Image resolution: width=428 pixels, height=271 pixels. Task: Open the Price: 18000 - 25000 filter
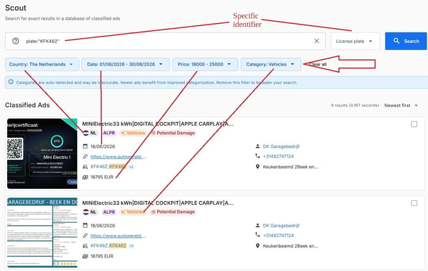205,64
